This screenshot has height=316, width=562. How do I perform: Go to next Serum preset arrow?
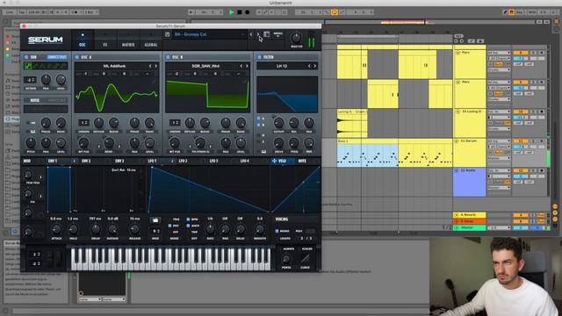pos(257,34)
